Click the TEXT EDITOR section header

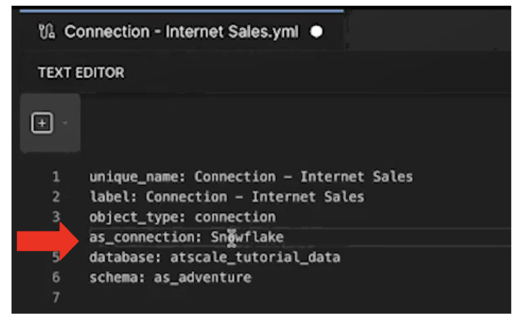80,72
